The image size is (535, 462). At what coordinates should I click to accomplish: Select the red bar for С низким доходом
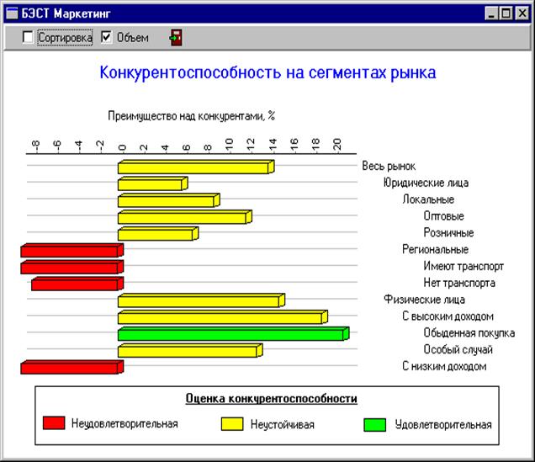pyautogui.click(x=71, y=368)
